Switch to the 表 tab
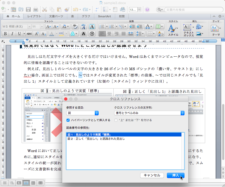This screenshot has height=187, width=225. click(x=72, y=16)
